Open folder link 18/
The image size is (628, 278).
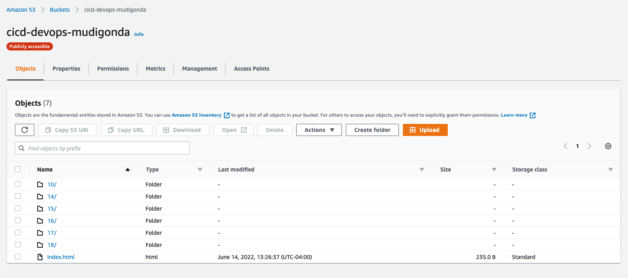coord(52,245)
